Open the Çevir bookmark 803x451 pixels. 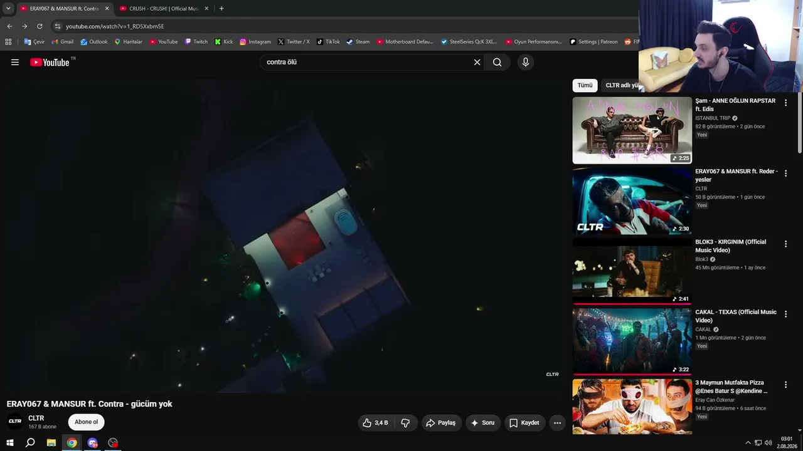[x=35, y=42]
